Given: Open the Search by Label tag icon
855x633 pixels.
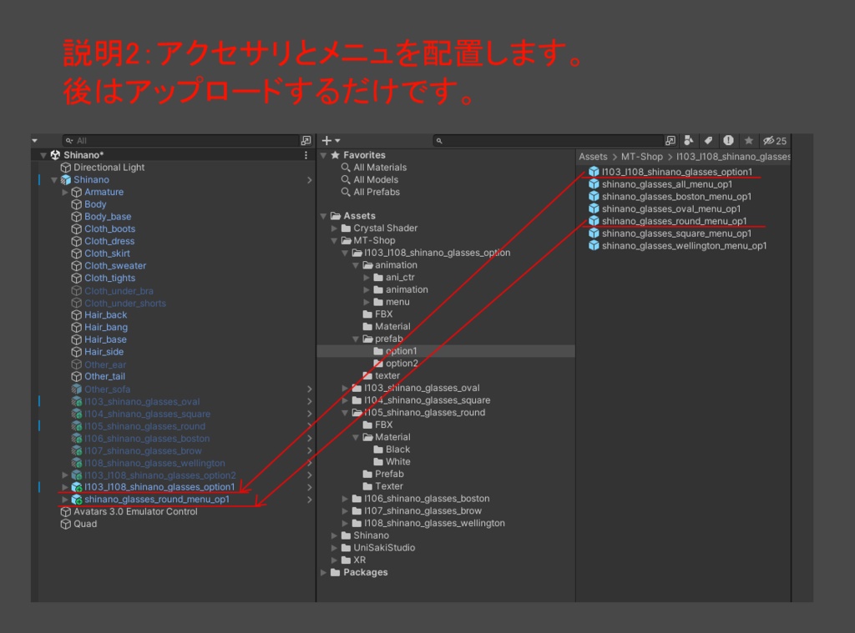Looking at the screenshot, I should click(708, 141).
